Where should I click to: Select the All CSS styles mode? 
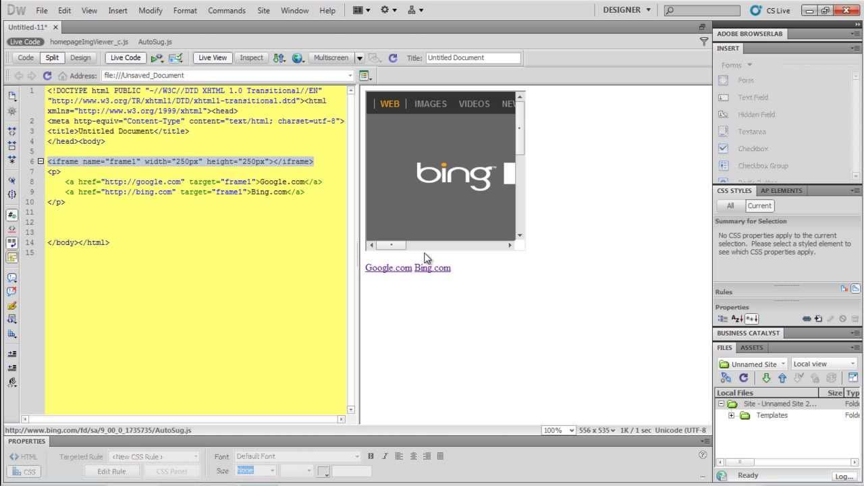pos(730,206)
